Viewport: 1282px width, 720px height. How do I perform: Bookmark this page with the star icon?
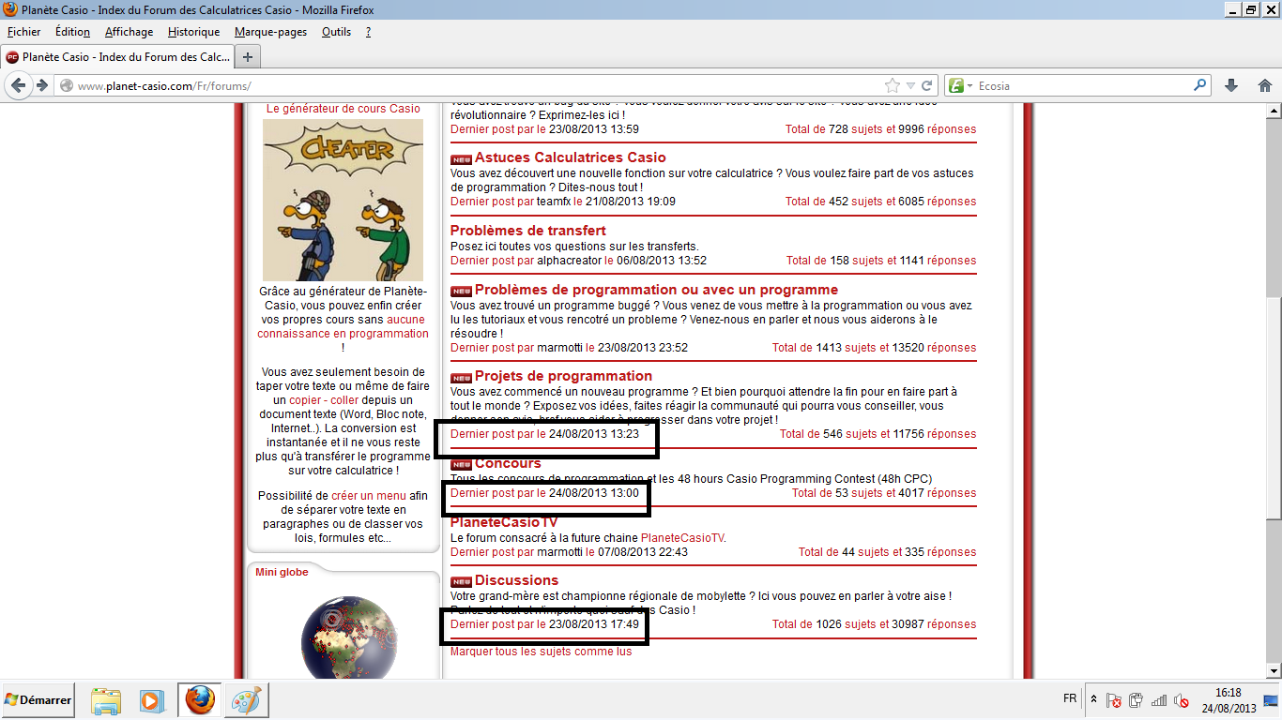(893, 85)
